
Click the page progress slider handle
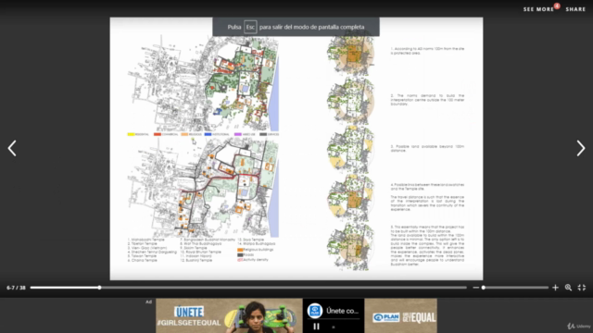[x=99, y=288]
